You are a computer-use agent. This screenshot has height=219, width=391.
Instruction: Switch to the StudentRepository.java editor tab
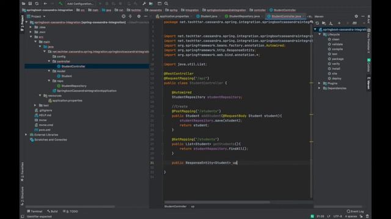point(244,16)
